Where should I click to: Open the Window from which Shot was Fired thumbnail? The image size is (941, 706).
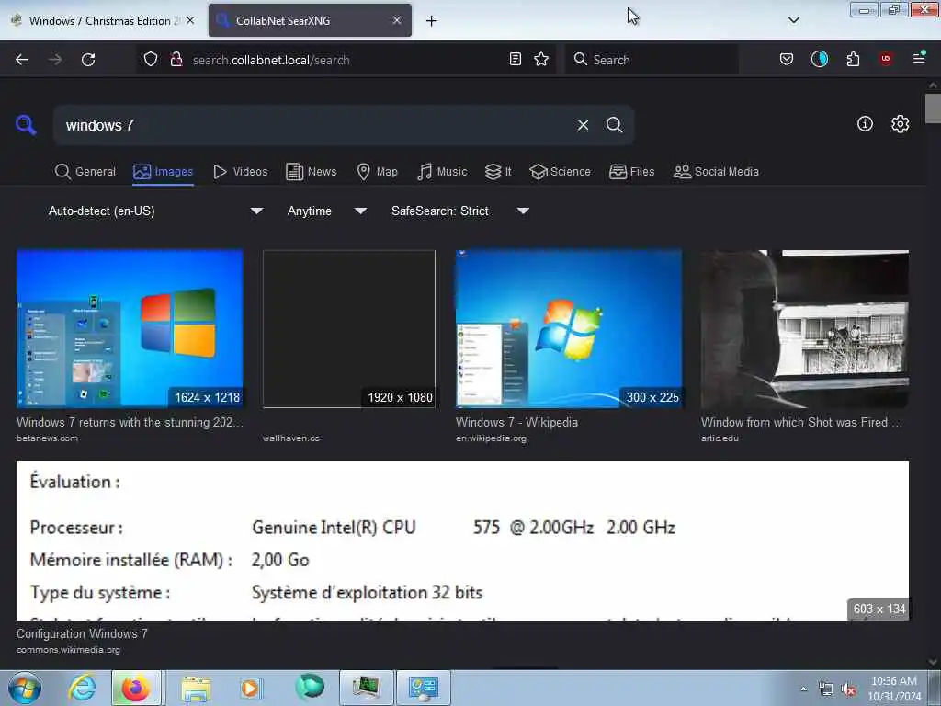(x=805, y=329)
